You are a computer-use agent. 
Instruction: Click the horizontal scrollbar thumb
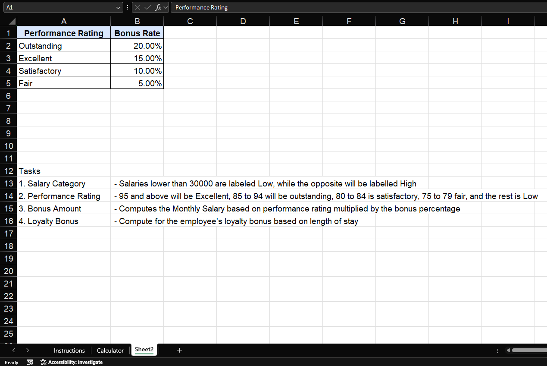click(529, 350)
